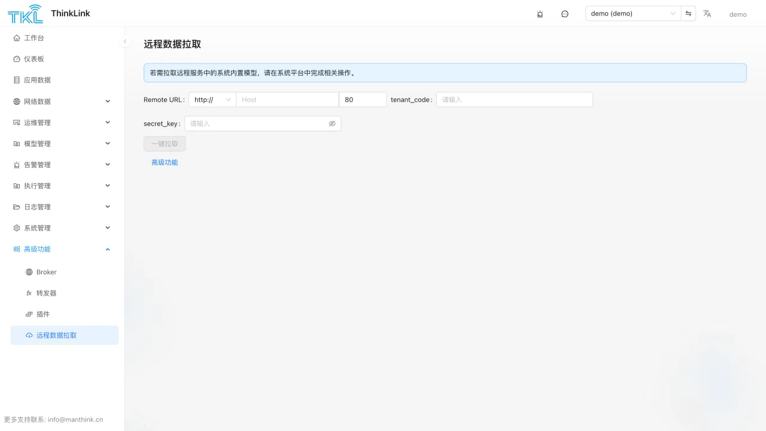Collapse the sidebar with the chevron handle
The image size is (766, 431).
(x=124, y=41)
